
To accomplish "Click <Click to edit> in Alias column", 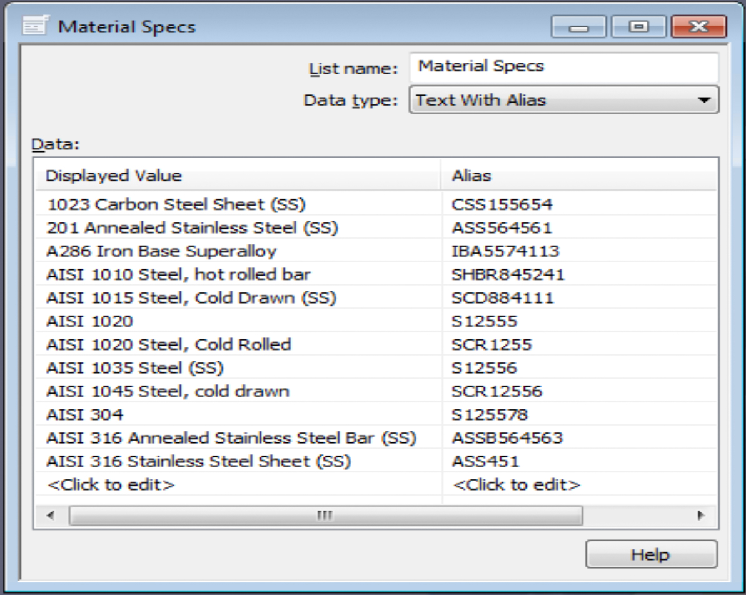I will pos(517,485).
